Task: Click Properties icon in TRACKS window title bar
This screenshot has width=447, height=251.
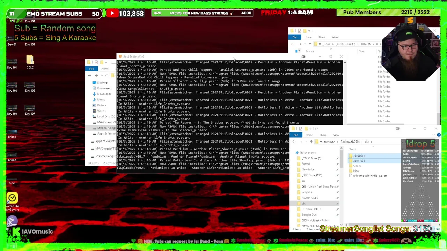Action: [x=299, y=31]
